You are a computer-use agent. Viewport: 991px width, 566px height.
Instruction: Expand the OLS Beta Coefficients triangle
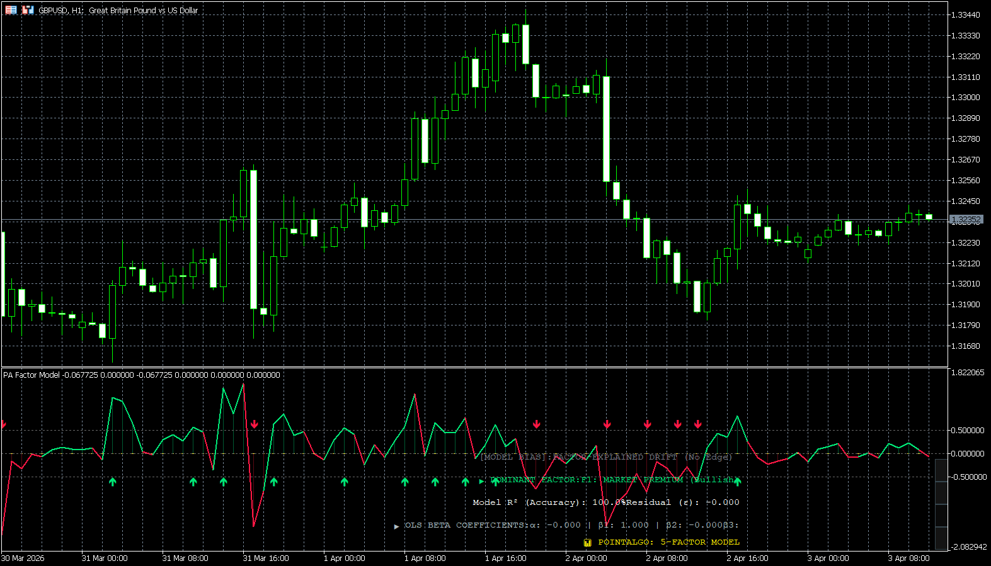click(x=396, y=526)
